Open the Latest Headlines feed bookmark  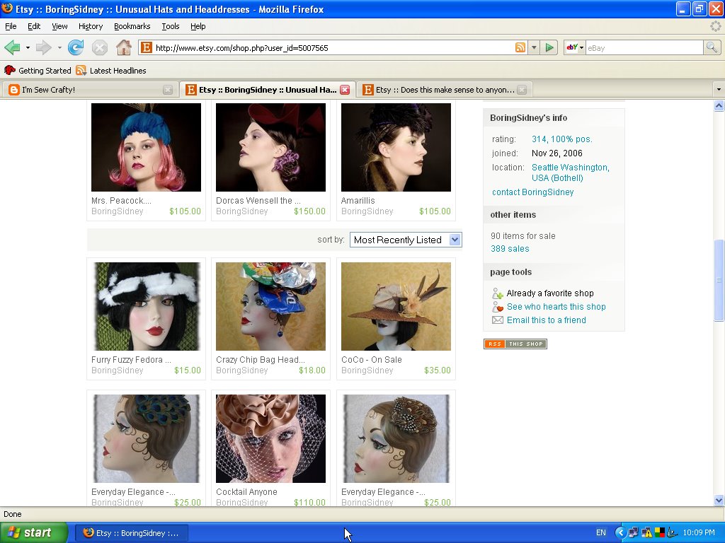click(x=111, y=71)
